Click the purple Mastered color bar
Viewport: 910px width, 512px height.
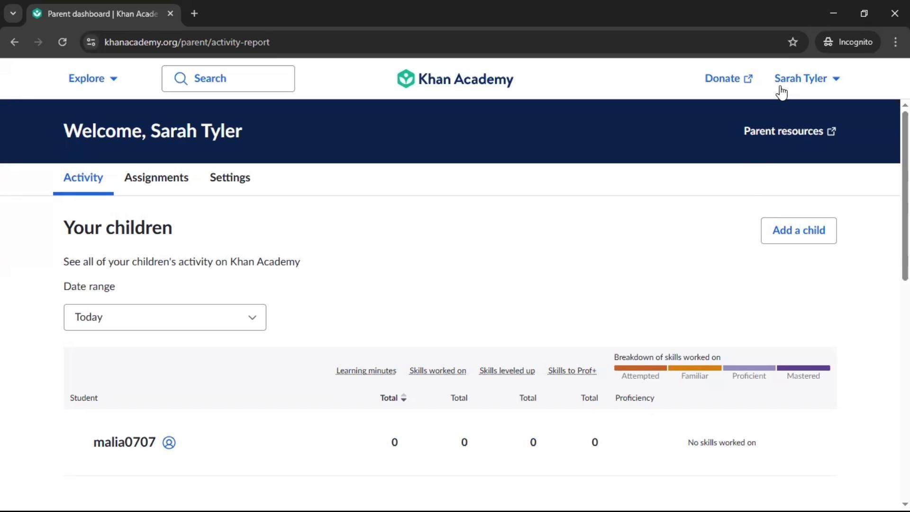[x=803, y=368]
